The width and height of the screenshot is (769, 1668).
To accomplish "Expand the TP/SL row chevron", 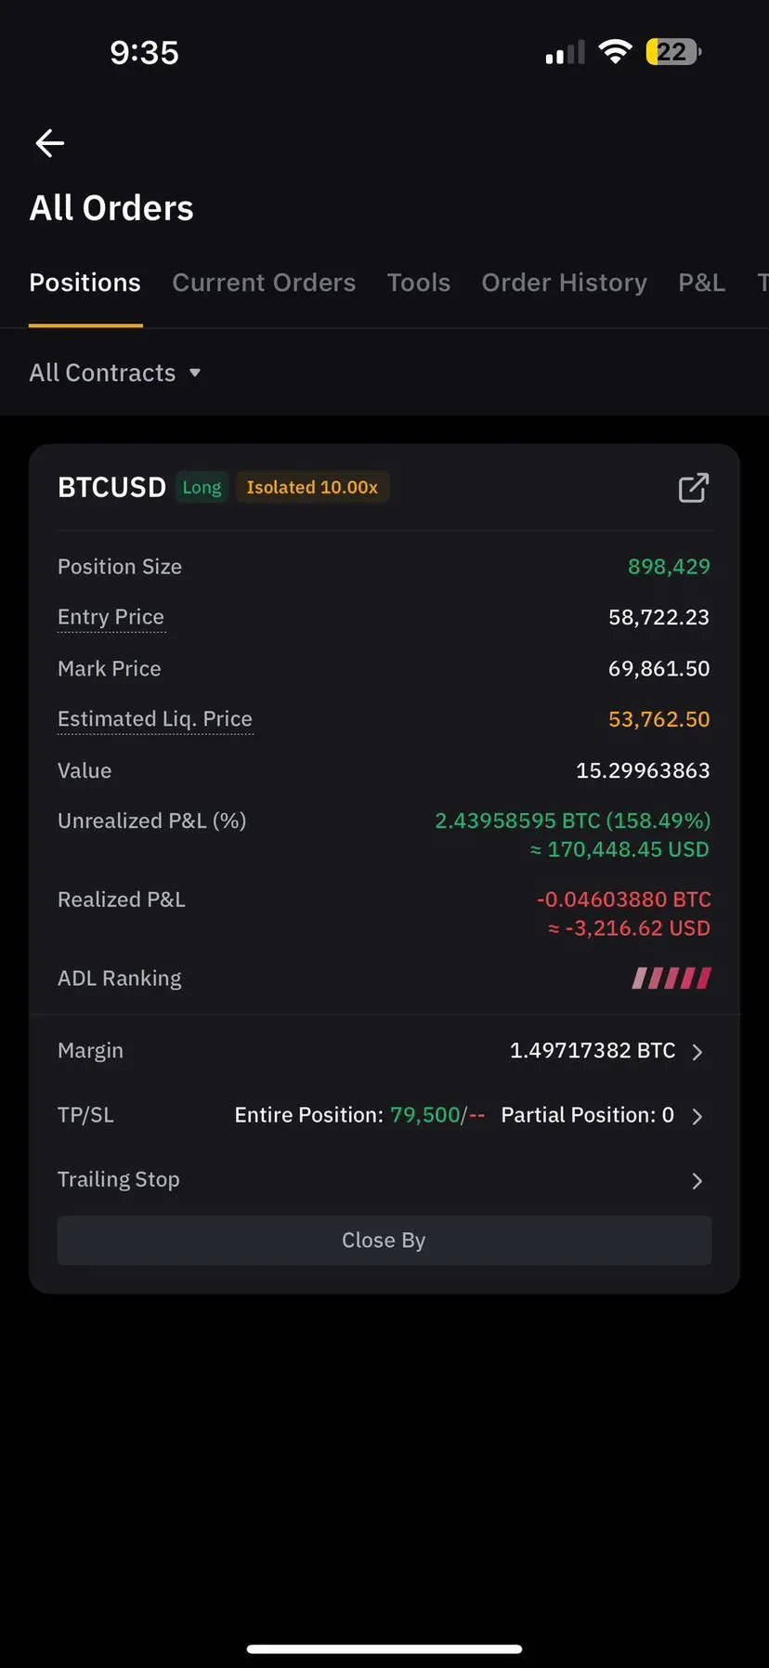I will [697, 1116].
